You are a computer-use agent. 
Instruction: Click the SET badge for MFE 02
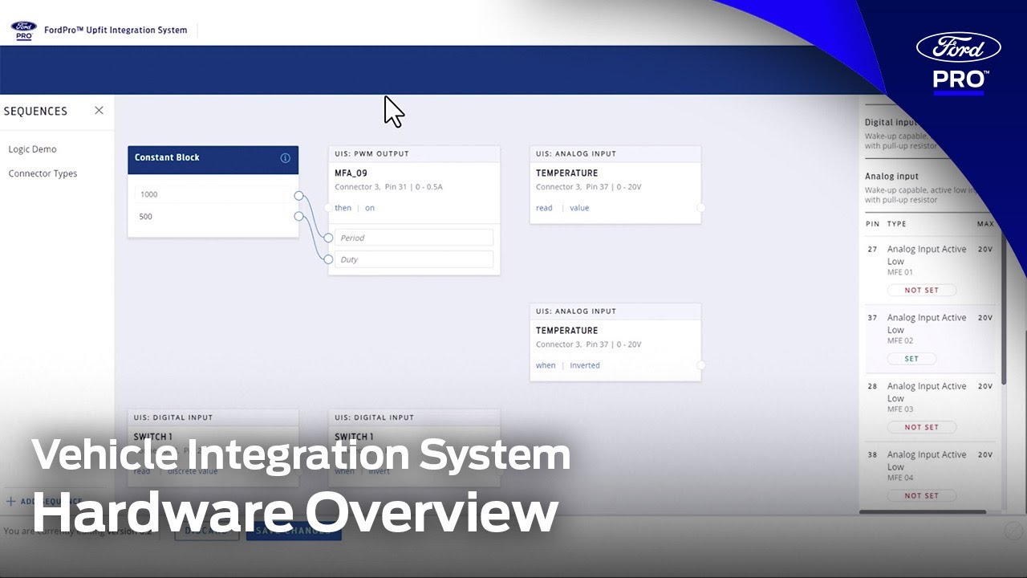911,359
